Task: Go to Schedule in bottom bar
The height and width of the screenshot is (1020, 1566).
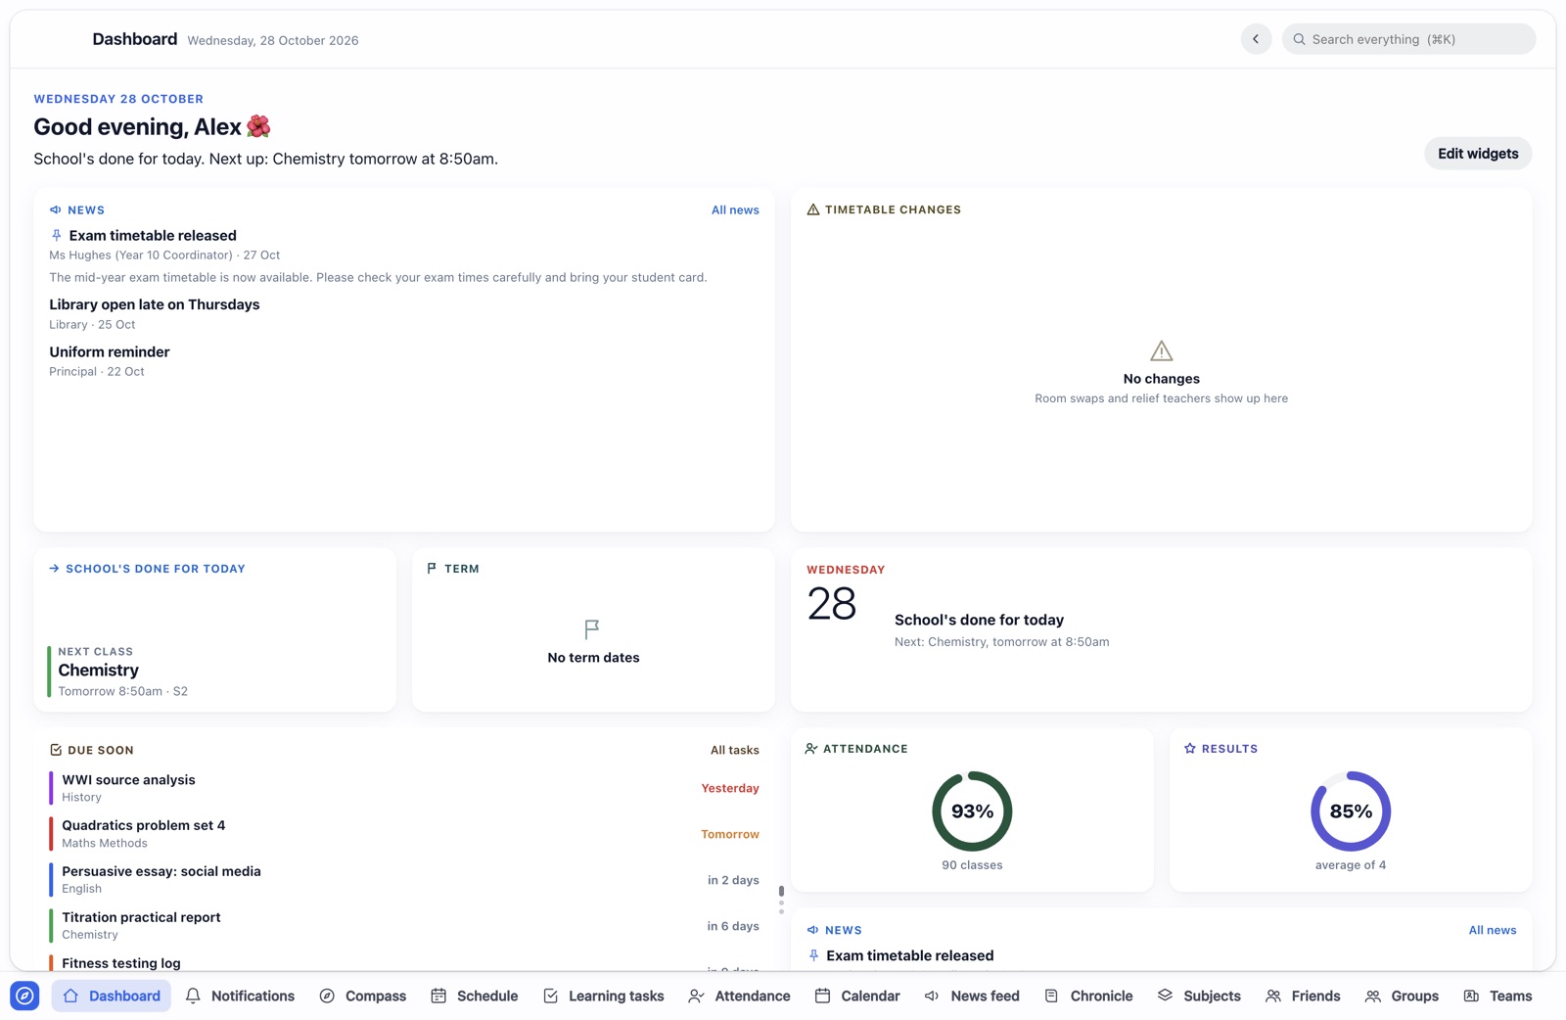Action: 474,996
